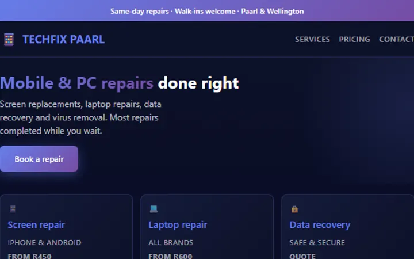
Task: Click the 'IPHONE & ANDROID' subtitle text
Action: click(x=45, y=243)
